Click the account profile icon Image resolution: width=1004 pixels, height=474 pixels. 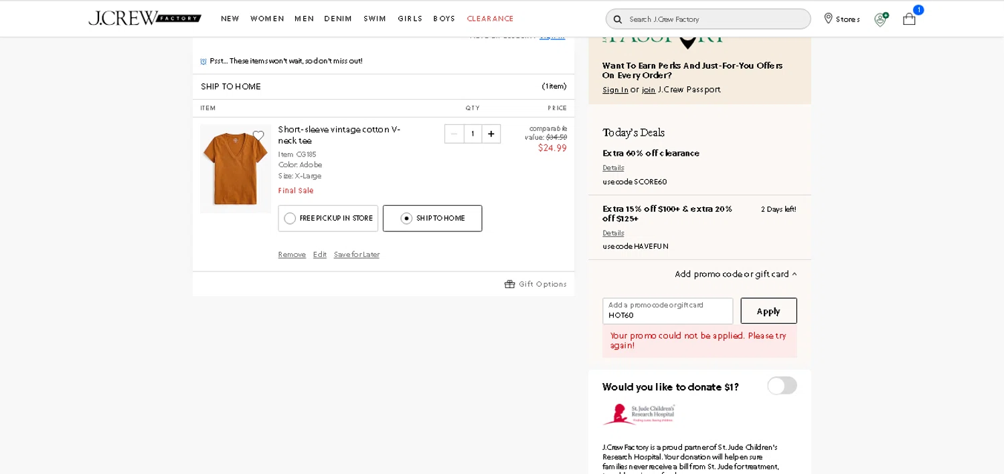click(881, 19)
